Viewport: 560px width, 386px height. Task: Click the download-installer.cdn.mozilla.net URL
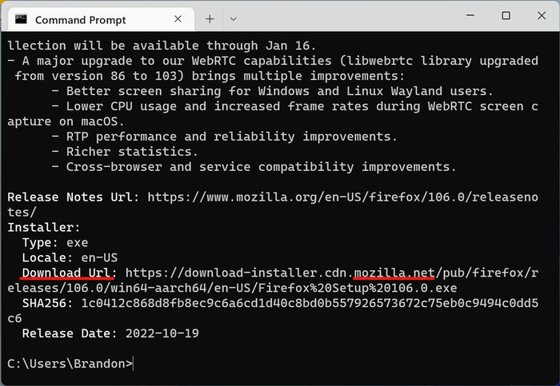[273, 281]
